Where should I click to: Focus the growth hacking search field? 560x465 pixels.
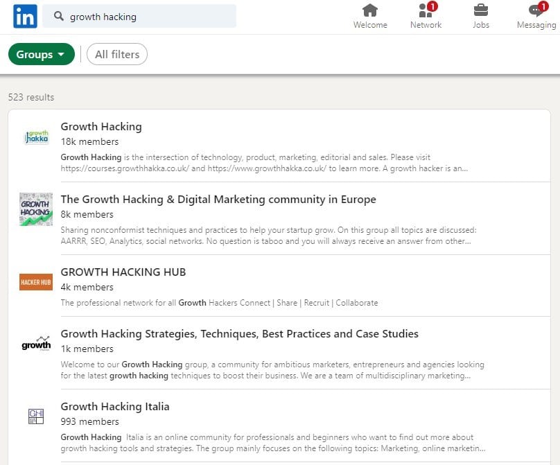pos(139,16)
